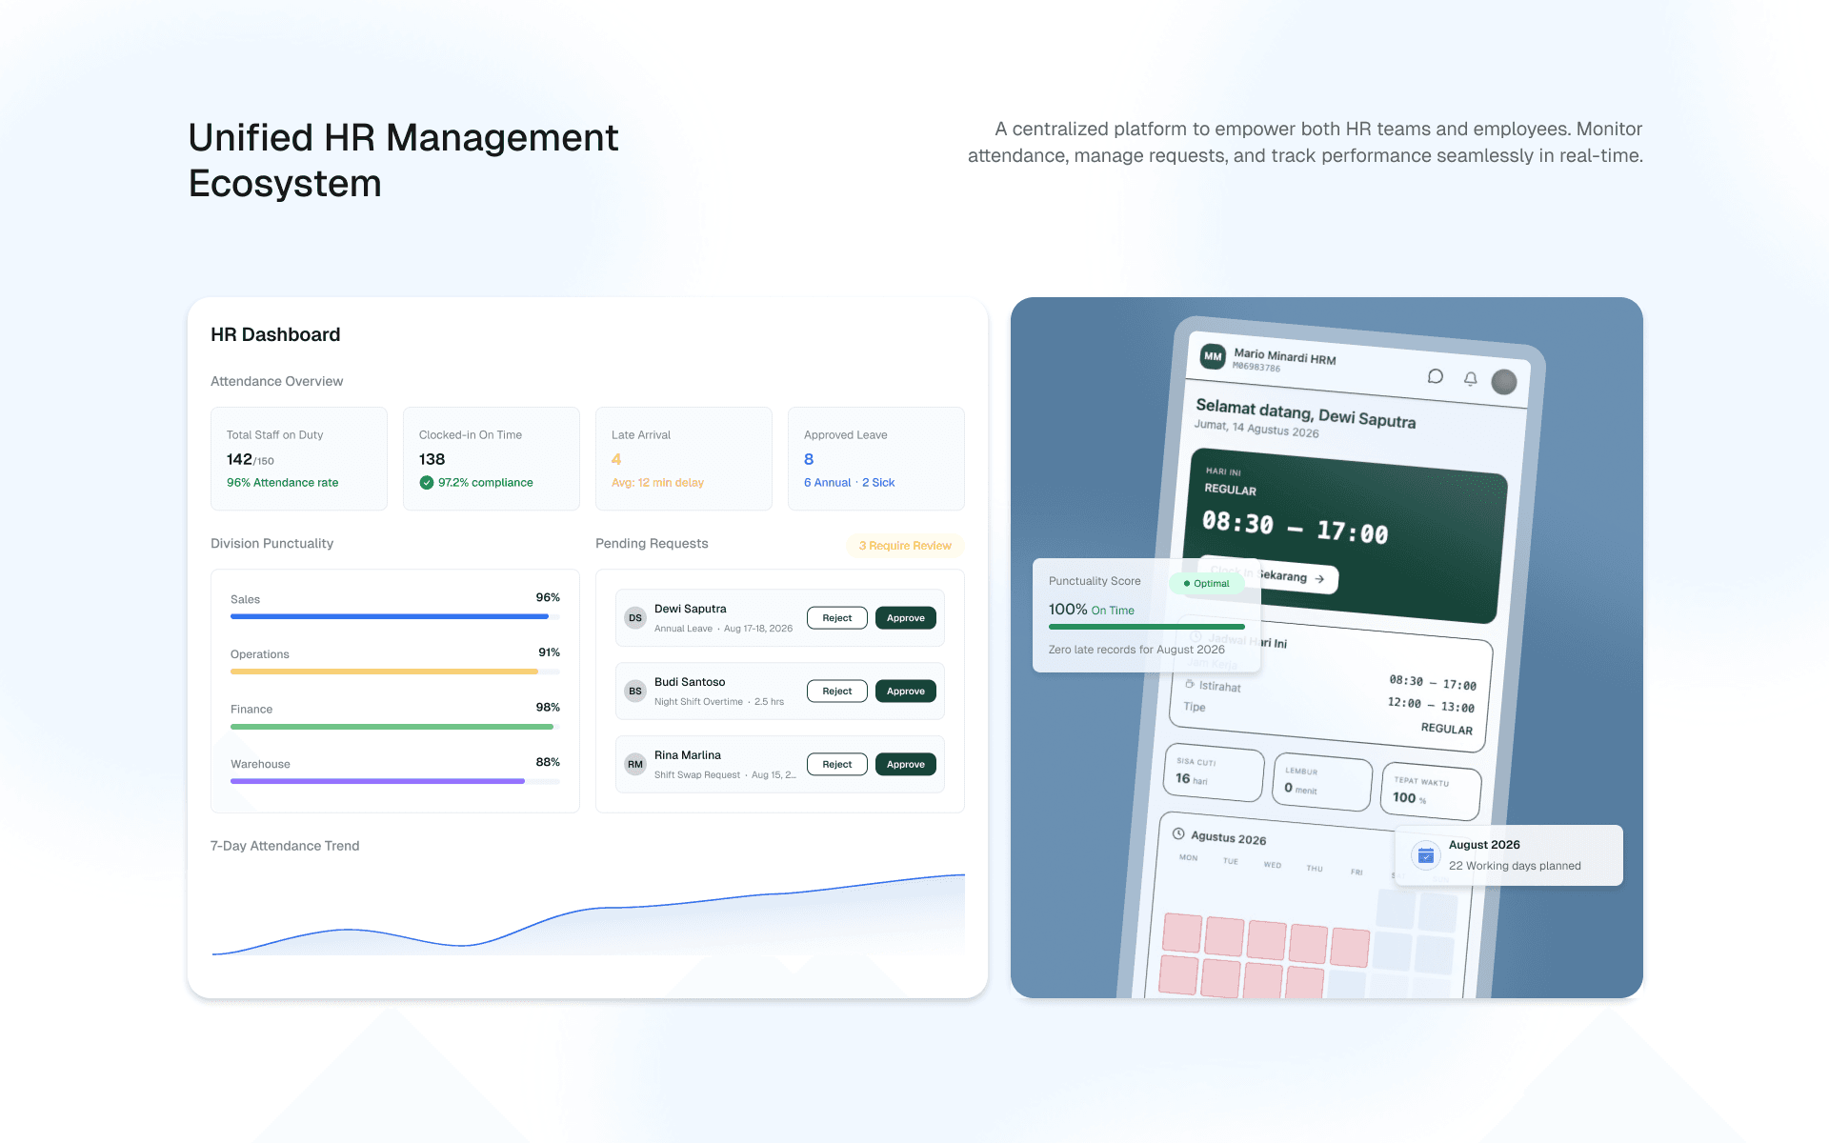Click the Operations punctuality progress bar
The image size is (1829, 1143).
(395, 672)
